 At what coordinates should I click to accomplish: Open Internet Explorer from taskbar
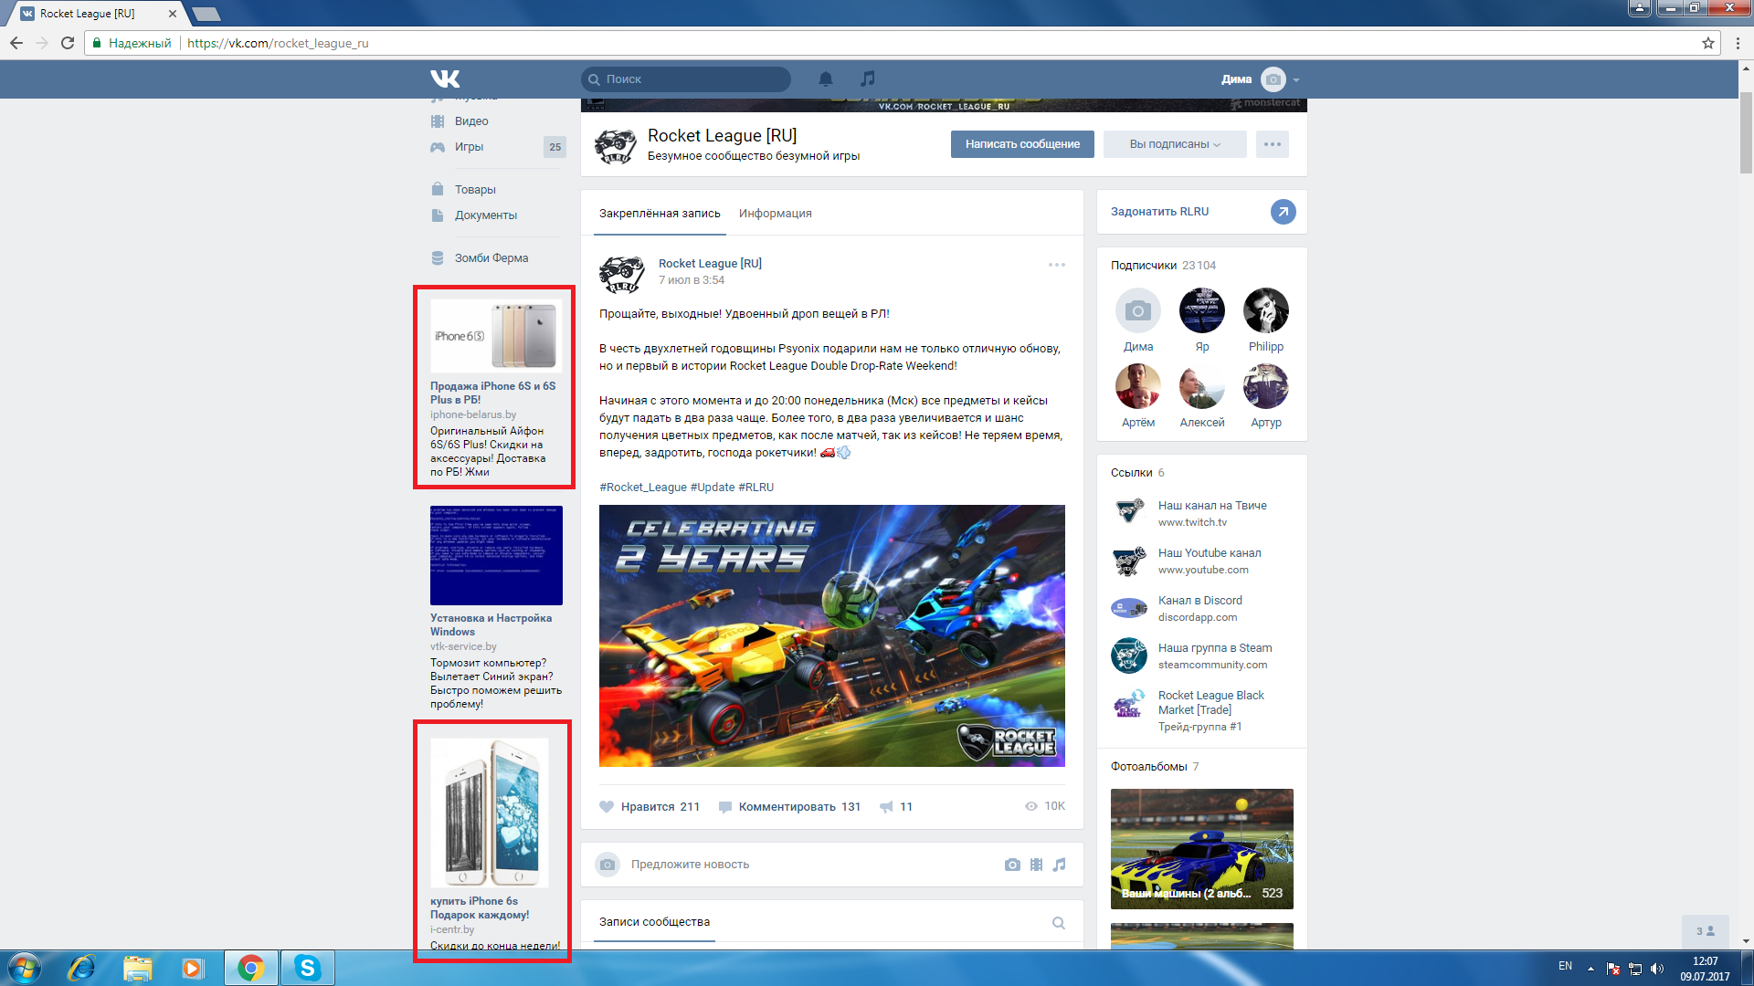pyautogui.click(x=82, y=968)
